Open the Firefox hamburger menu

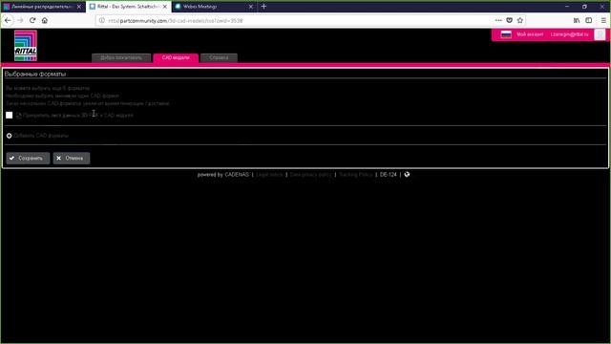603,20
